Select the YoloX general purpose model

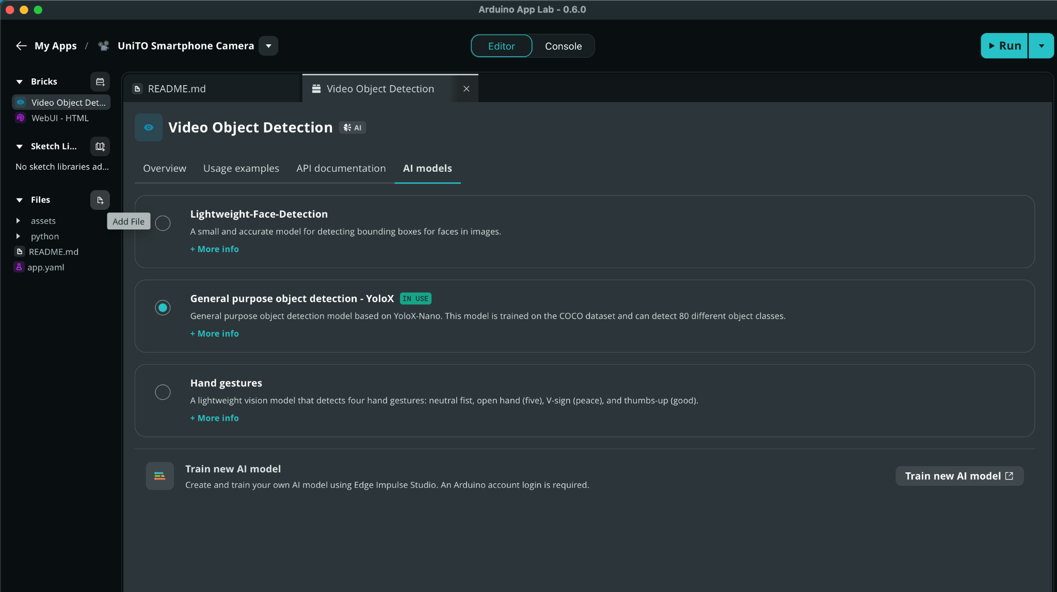coord(163,308)
